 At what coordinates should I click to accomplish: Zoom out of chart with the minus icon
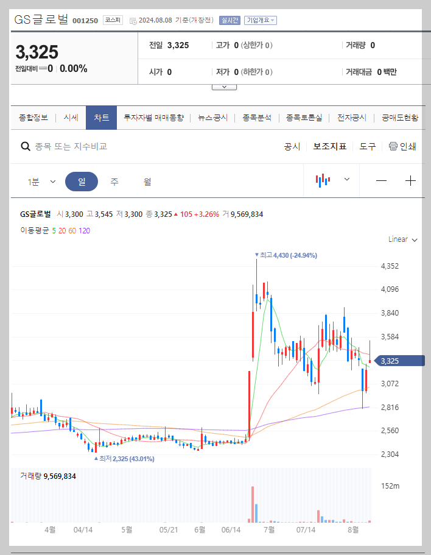point(382,180)
